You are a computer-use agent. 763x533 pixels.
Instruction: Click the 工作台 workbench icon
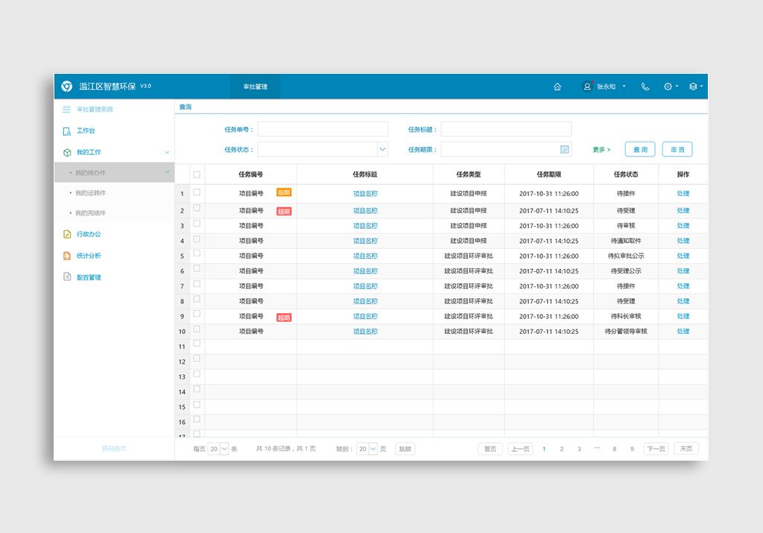[67, 131]
